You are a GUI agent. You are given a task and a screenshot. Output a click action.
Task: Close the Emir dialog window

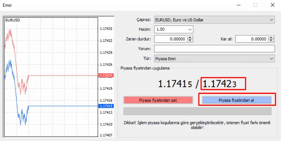273,5
